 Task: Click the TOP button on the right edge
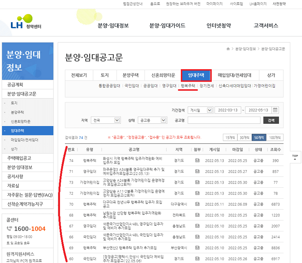click(x=295, y=157)
